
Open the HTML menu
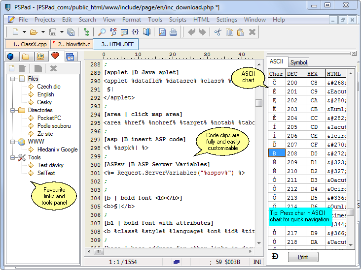coord(201,20)
